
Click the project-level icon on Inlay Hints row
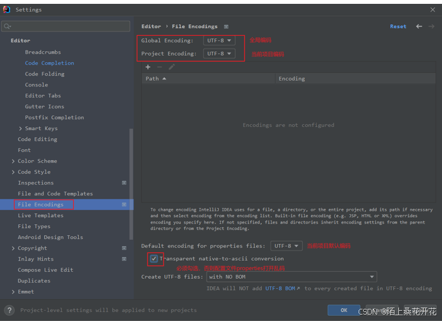point(124,259)
